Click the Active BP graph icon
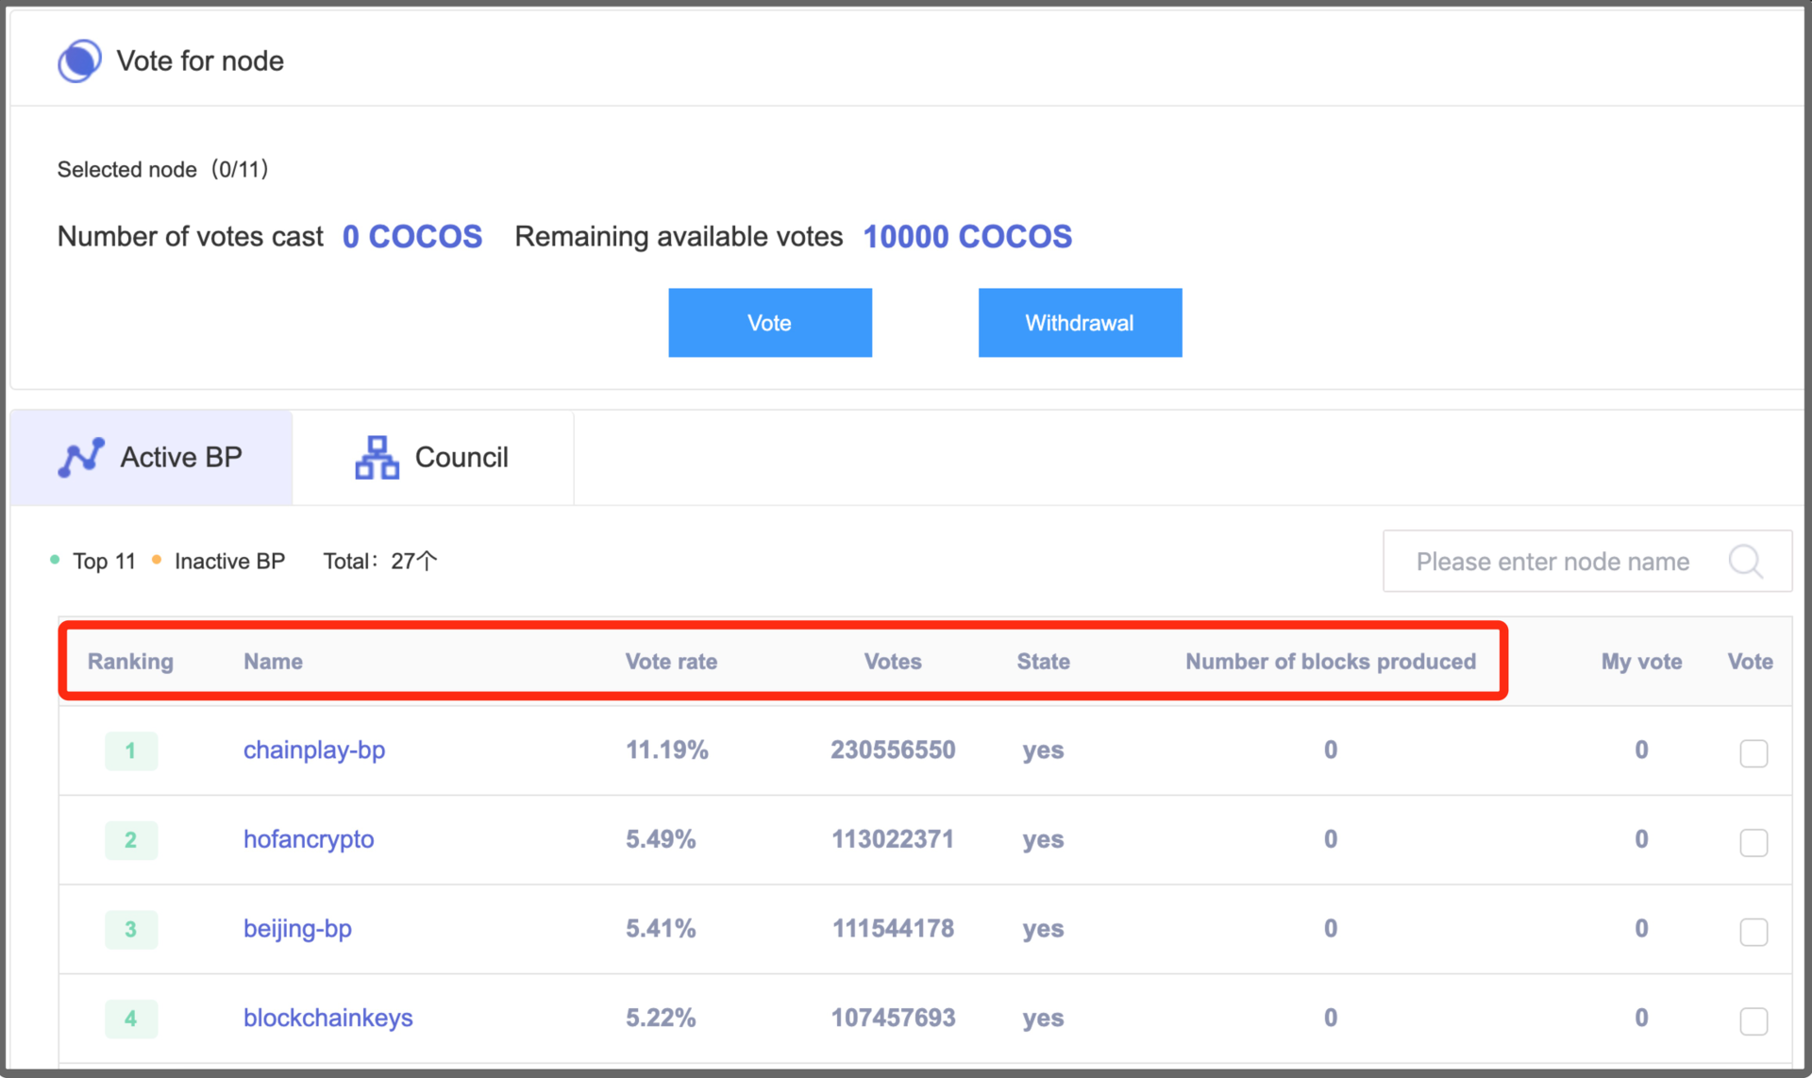This screenshot has height=1078, width=1812. click(x=81, y=458)
